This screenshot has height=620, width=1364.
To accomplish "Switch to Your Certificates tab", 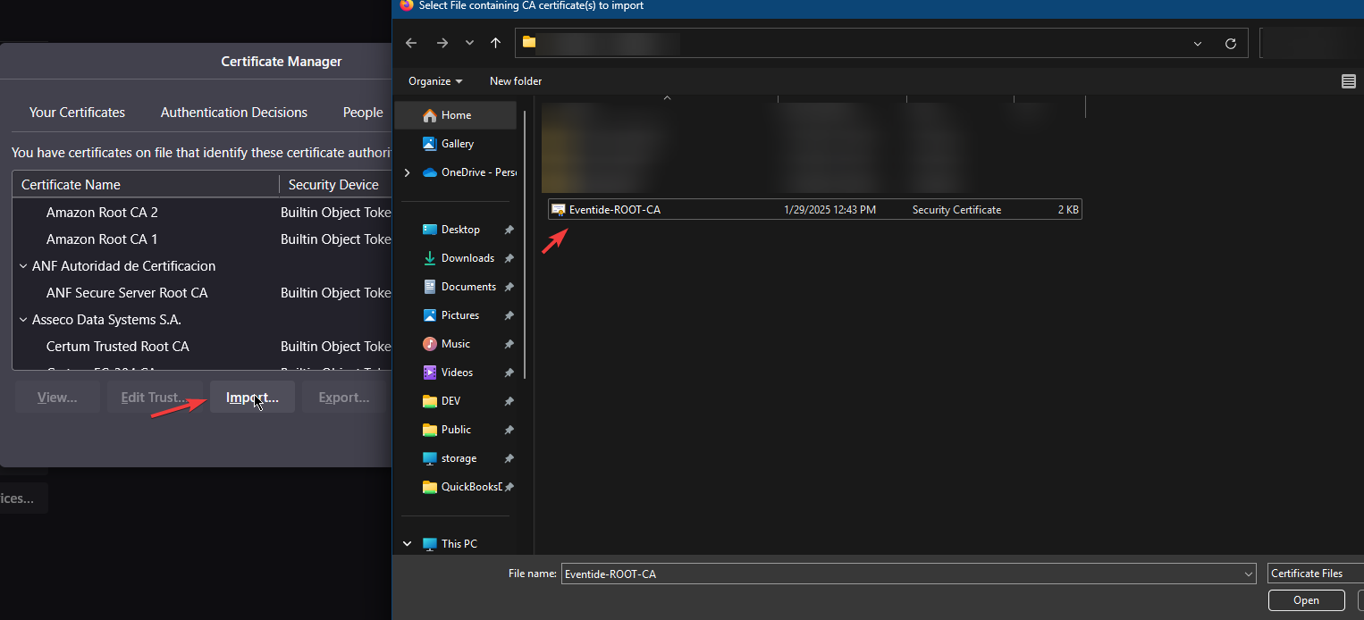I will point(77,113).
